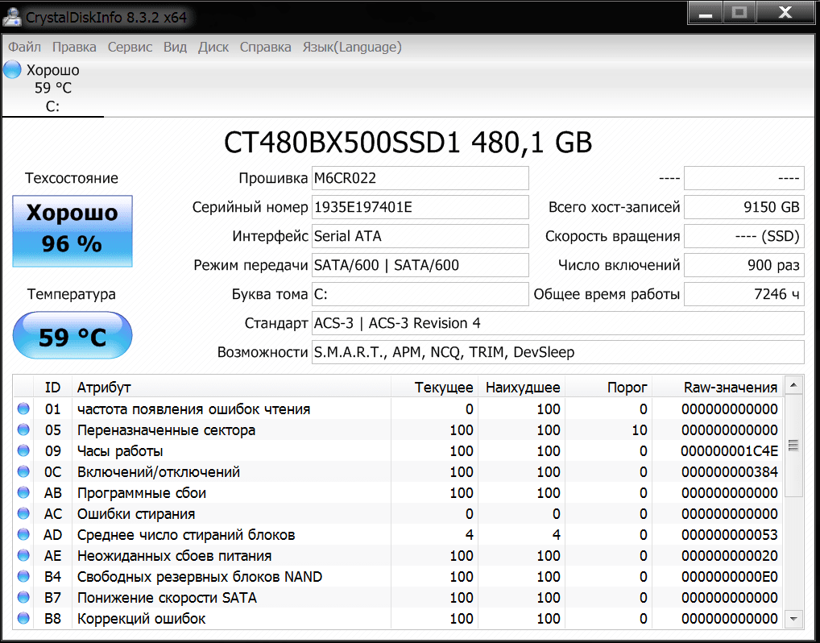This screenshot has height=643, width=820.
Task: Click status icon of Неожиданных сбоев питания row
Action: click(x=23, y=556)
